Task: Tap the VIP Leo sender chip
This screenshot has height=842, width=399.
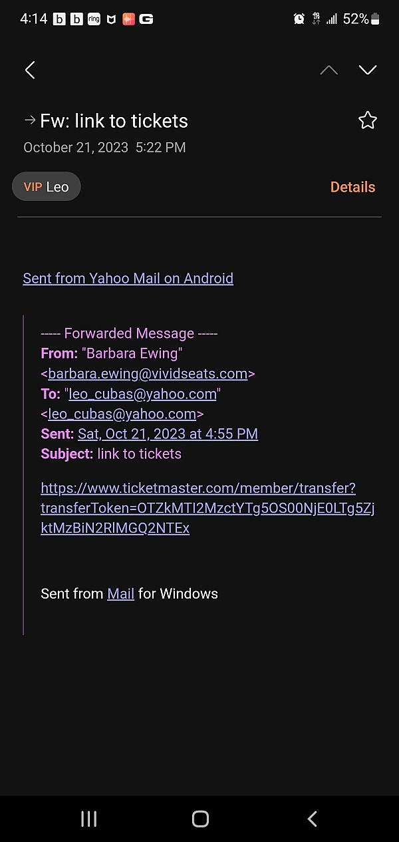Action: coord(47,187)
